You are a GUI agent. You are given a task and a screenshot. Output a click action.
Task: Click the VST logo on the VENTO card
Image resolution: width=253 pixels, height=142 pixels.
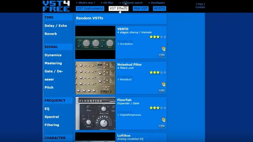(162, 55)
